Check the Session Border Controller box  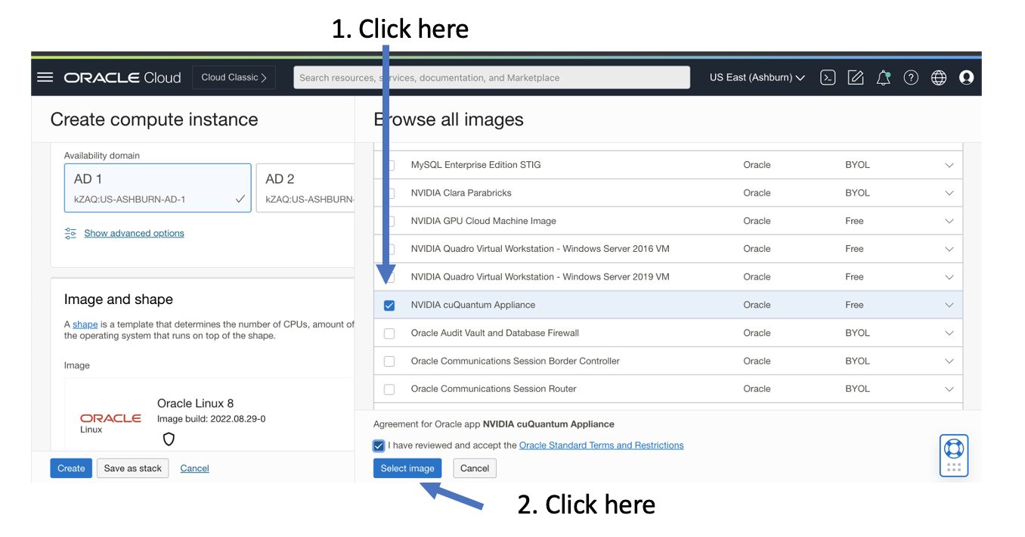[389, 362]
